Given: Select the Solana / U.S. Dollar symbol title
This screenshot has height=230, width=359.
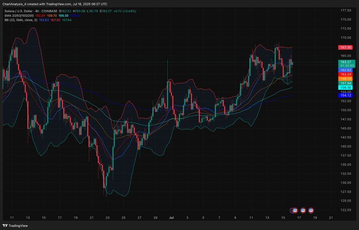Looking at the screenshot, I should 21,10.
